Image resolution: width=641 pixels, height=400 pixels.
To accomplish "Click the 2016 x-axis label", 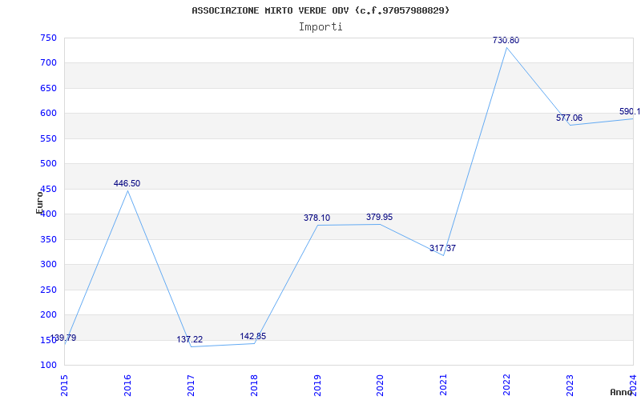I will coord(127,386).
